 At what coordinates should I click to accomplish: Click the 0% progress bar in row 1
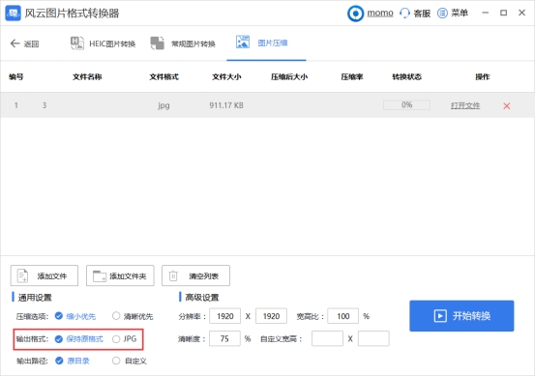click(x=406, y=105)
